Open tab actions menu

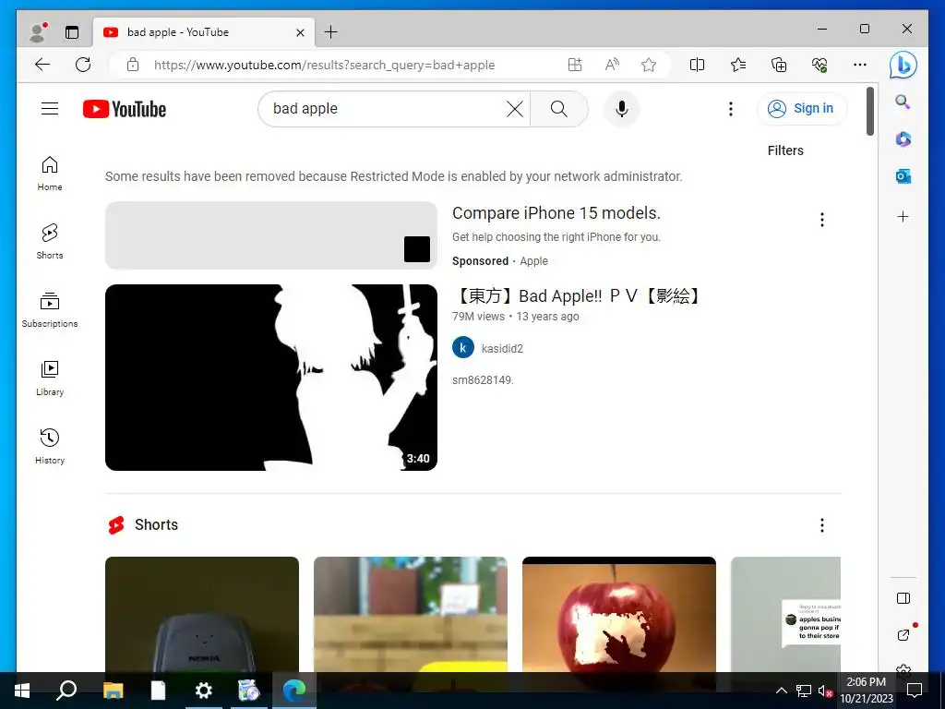[72, 32]
